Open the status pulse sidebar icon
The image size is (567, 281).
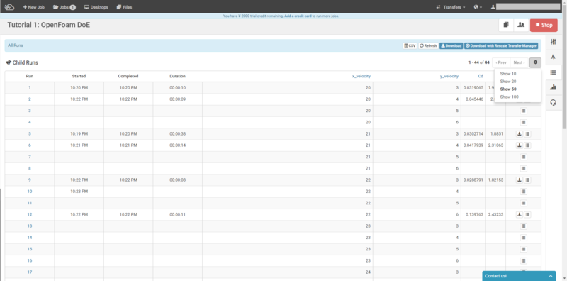click(x=553, y=57)
